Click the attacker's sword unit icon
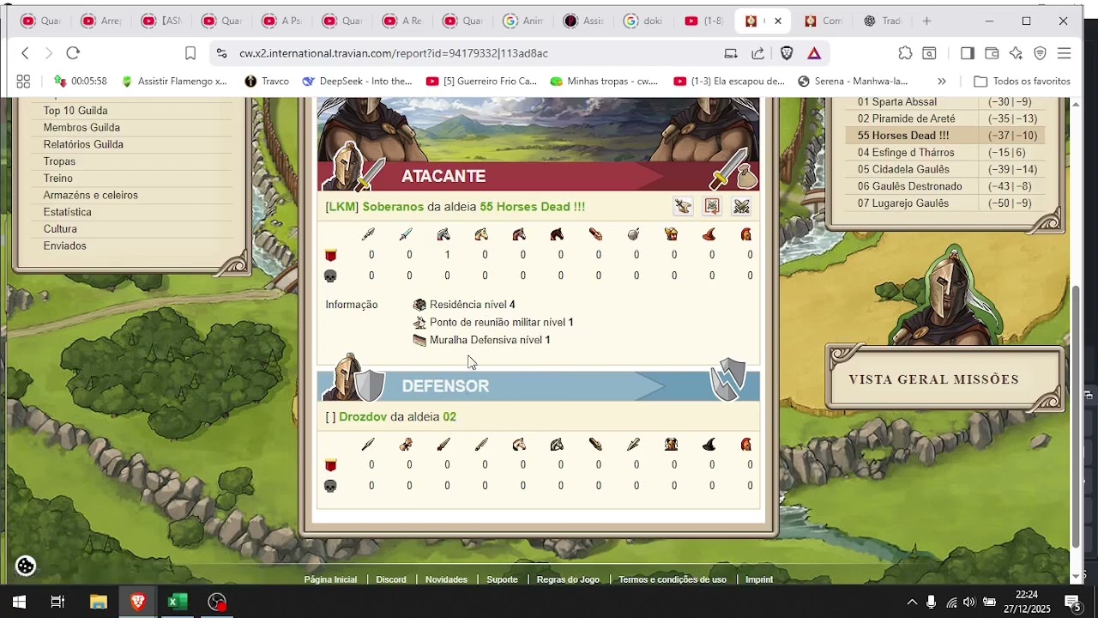Image resolution: width=1098 pixels, height=618 pixels. coord(406,234)
